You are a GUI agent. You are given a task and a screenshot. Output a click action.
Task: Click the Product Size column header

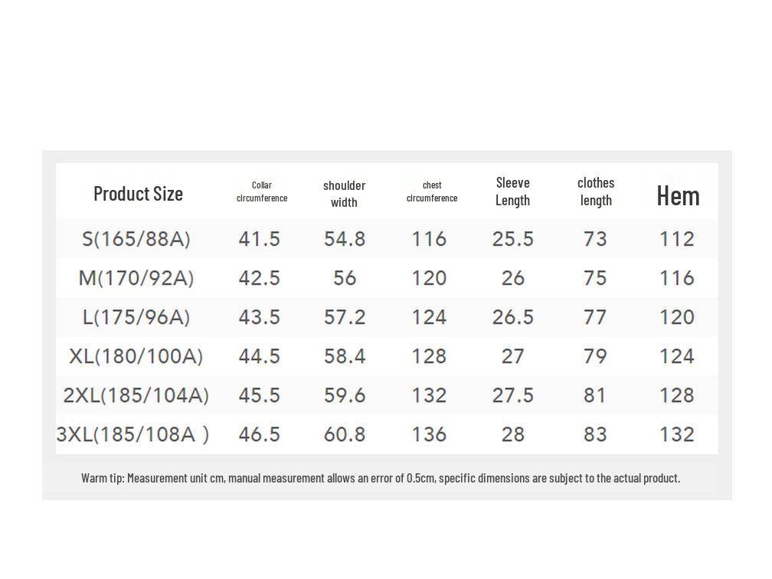point(138,194)
